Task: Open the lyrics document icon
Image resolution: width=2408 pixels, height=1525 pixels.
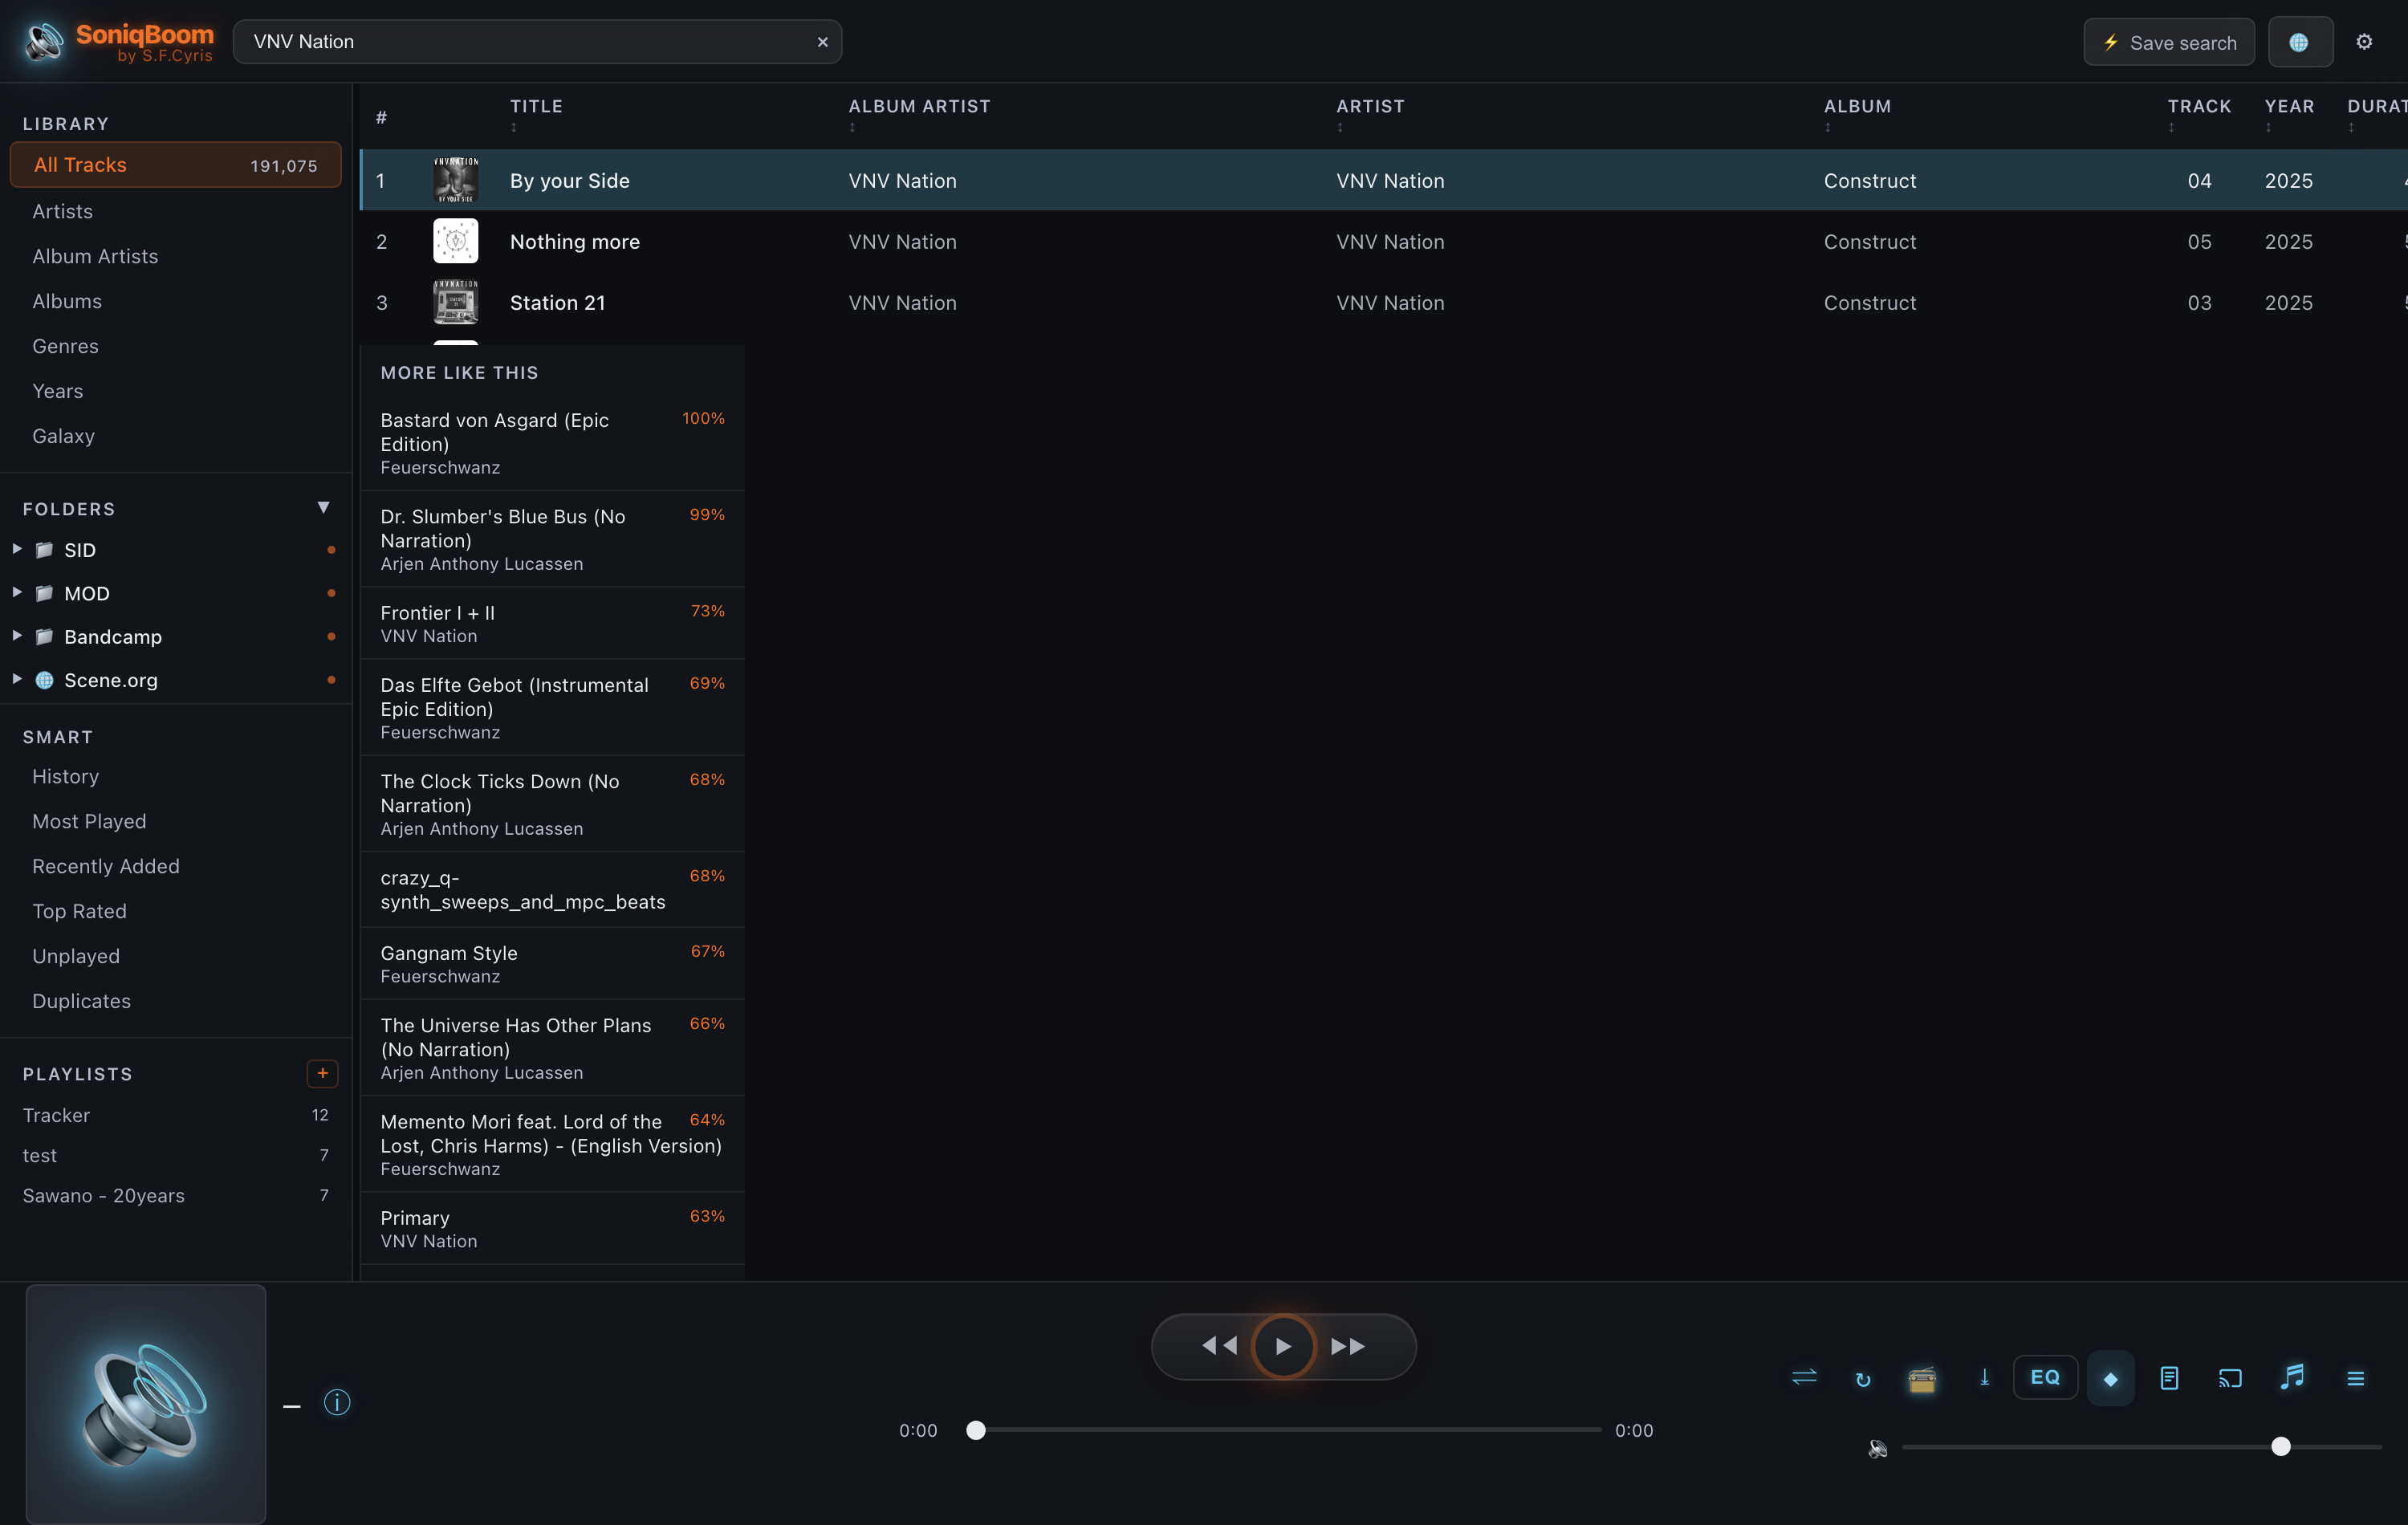Action: pos(2169,1378)
